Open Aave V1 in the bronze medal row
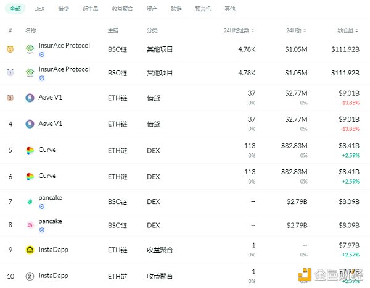Image resolution: width=370 pixels, height=288 pixels. point(51,97)
